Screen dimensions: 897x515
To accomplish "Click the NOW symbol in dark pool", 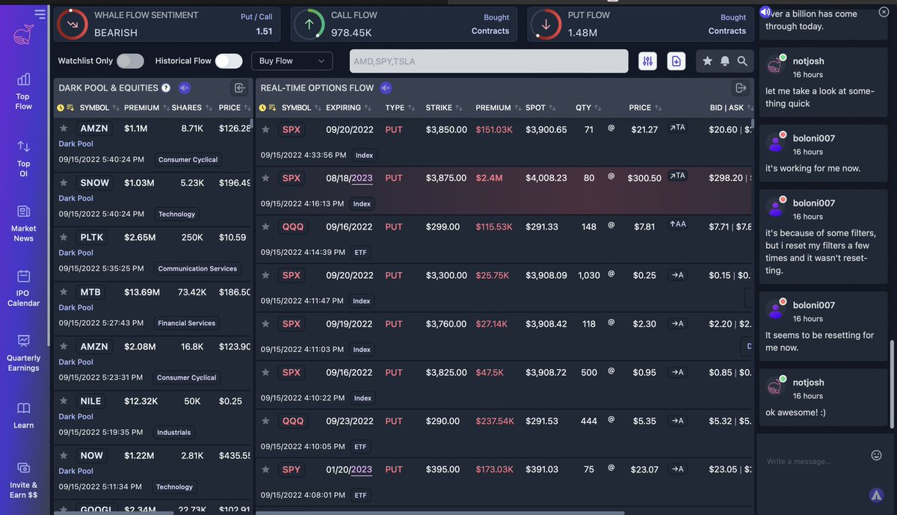I will pyautogui.click(x=92, y=456).
